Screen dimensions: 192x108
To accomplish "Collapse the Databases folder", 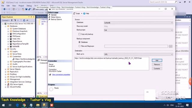I will pyautogui.click(x=6, y=26).
